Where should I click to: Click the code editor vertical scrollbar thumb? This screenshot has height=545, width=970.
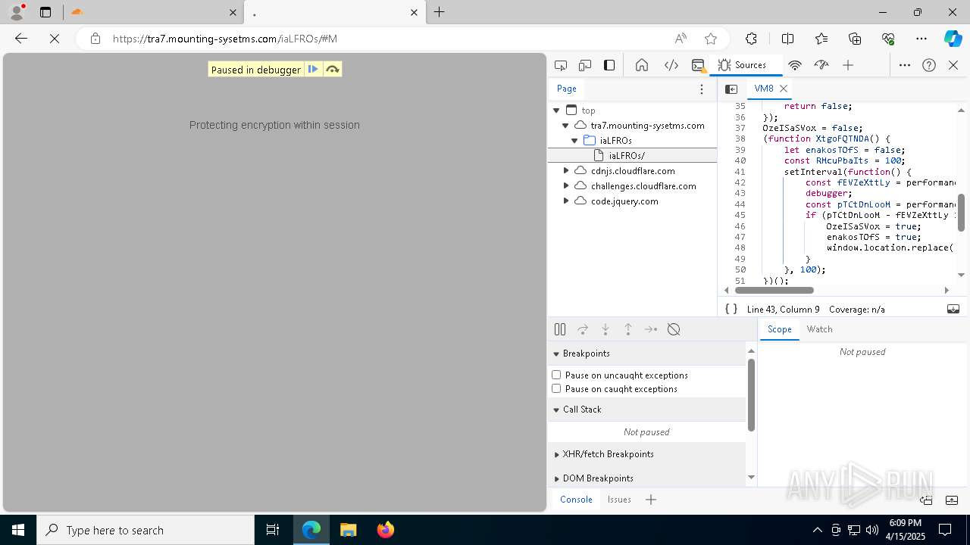[961, 213]
